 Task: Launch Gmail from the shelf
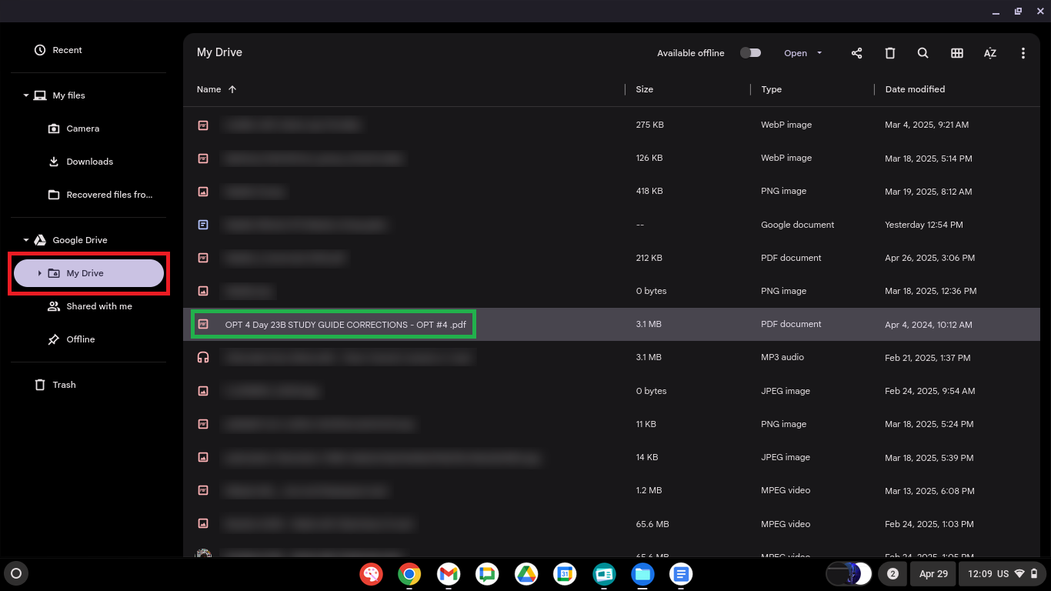(449, 574)
